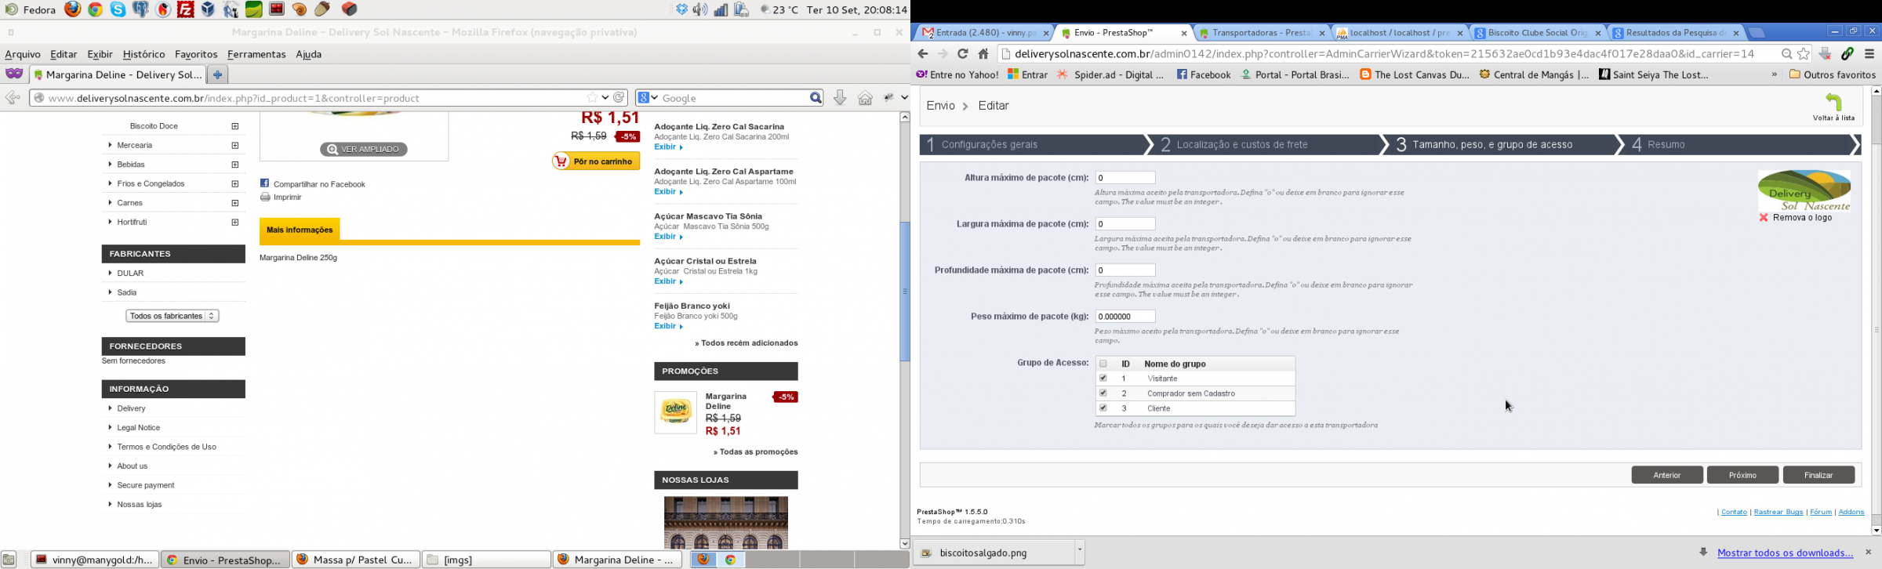
Task: Expand the Biscoito Doce category
Action: 235,126
